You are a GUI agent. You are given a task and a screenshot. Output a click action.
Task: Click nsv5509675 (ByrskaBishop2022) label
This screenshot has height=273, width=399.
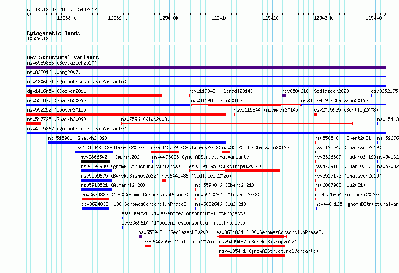(x=120, y=176)
